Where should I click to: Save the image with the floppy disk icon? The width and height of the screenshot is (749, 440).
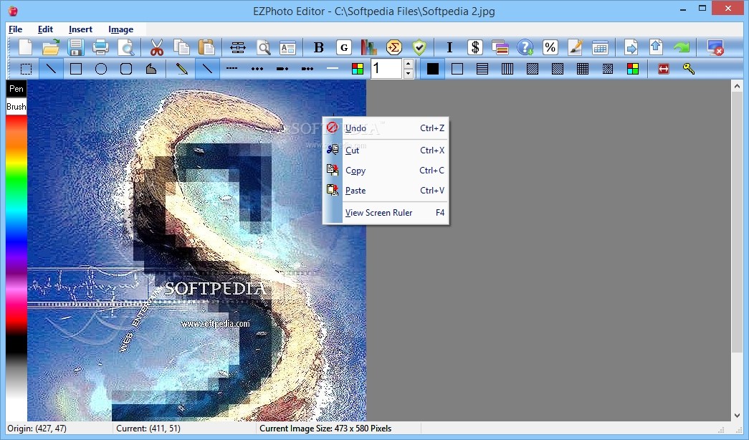tap(75, 47)
